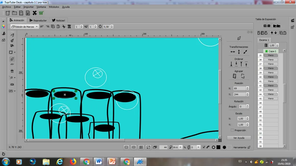The width and height of the screenshot is (296, 166).
Task: Click the vertical flip transformation icon
Action: (239, 52)
